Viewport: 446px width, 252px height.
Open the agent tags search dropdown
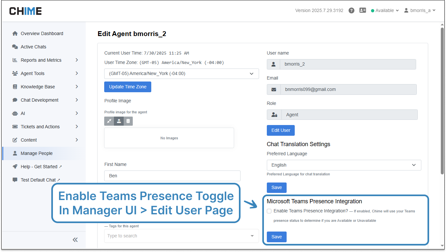click(181, 236)
